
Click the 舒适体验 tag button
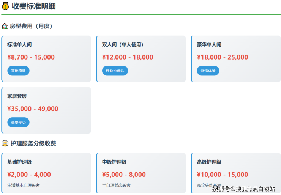click(208, 71)
